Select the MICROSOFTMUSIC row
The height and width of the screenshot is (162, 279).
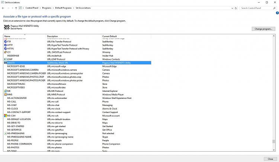pyautogui.click(x=77, y=84)
